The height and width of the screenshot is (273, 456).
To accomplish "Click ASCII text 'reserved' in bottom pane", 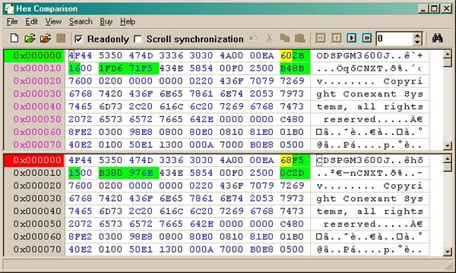I will tap(350, 224).
